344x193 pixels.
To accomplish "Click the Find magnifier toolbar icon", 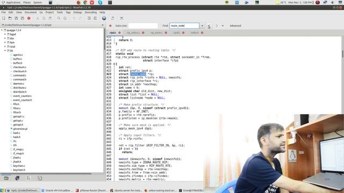I will [x=59, y=18].
